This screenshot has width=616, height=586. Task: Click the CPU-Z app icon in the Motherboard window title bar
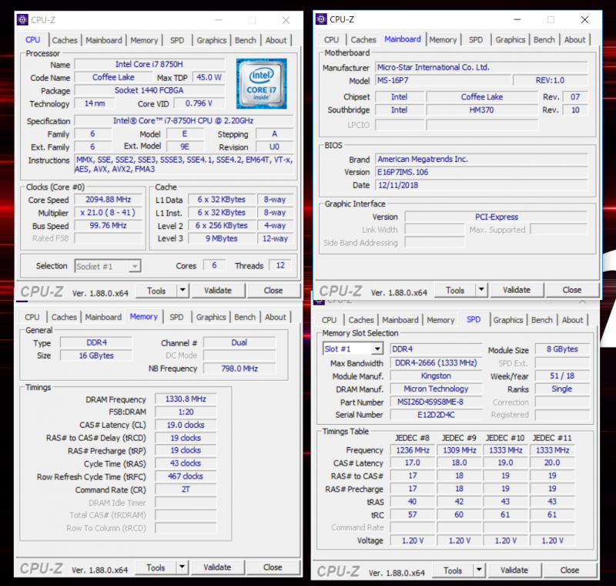[x=321, y=19]
